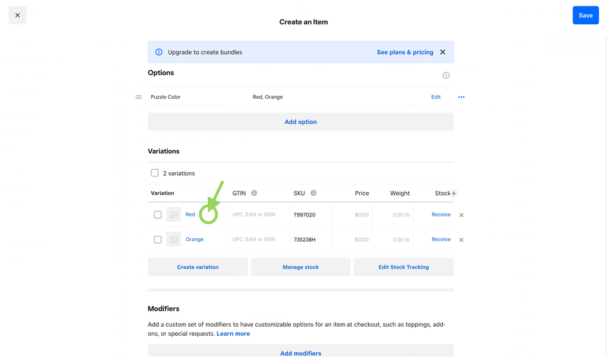Open See plans & pricing link
The image size is (607, 357).
click(405, 52)
